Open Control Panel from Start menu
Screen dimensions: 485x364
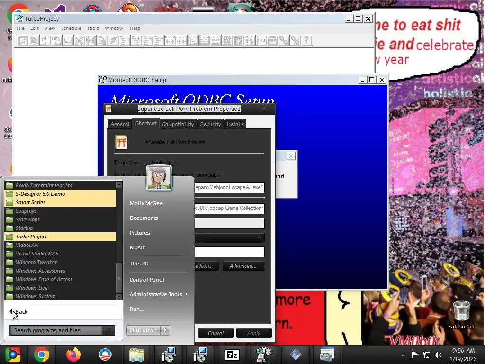click(x=147, y=280)
